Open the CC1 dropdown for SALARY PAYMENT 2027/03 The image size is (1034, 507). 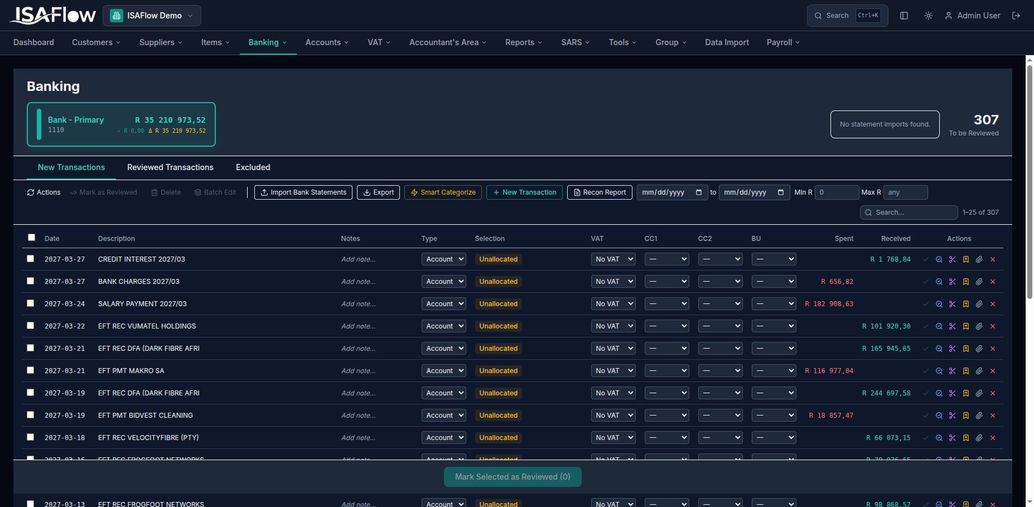(x=666, y=304)
